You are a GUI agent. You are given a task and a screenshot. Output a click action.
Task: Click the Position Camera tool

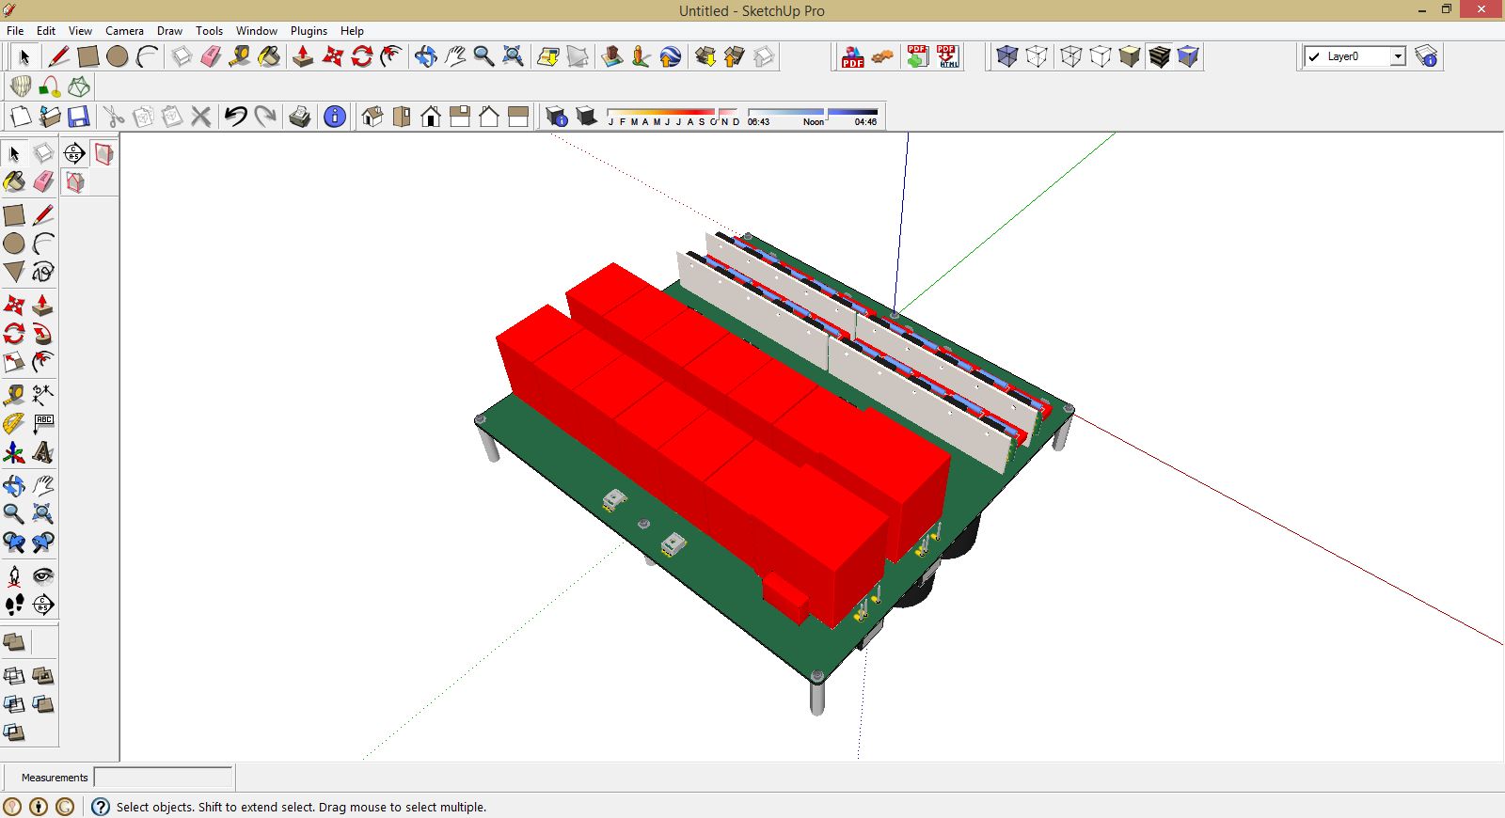click(x=14, y=575)
